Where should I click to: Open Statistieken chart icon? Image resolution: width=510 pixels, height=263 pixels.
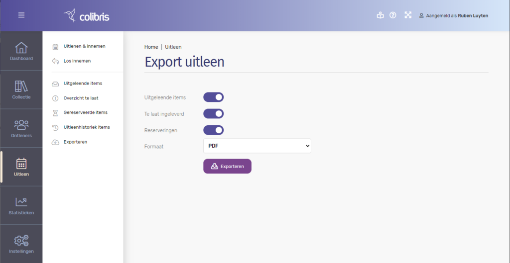[21, 202]
